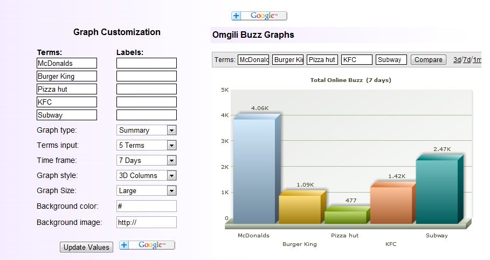Click the label field next to Subway

point(147,115)
